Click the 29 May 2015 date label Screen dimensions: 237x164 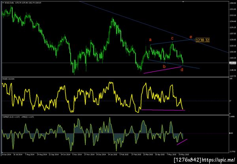[184, 155]
